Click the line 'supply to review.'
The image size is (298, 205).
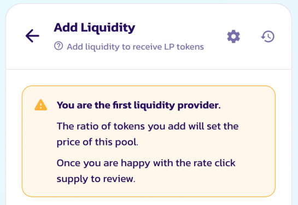coord(96,179)
